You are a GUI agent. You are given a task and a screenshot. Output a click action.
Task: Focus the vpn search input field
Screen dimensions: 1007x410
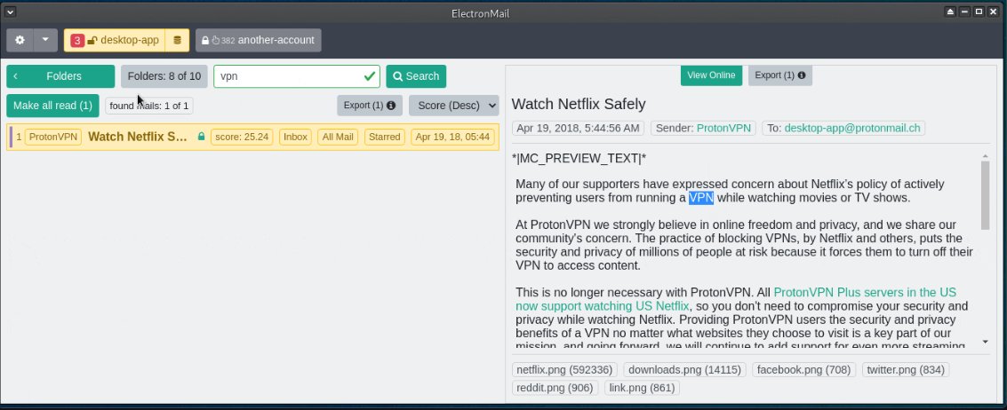[x=297, y=76]
